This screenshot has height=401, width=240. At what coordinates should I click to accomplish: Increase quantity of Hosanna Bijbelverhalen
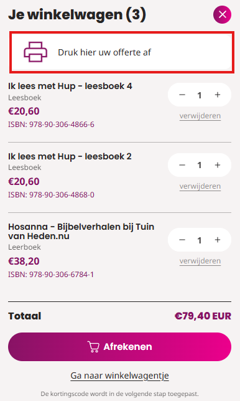[217, 240]
